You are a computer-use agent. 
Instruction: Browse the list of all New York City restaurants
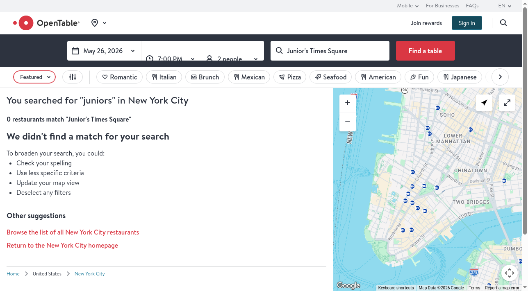[73, 232]
